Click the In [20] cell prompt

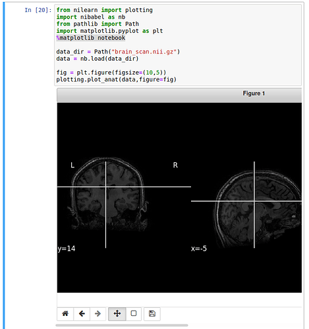[x=38, y=10]
